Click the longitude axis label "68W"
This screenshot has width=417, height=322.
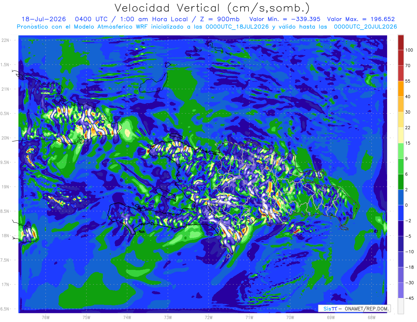coord(371,317)
